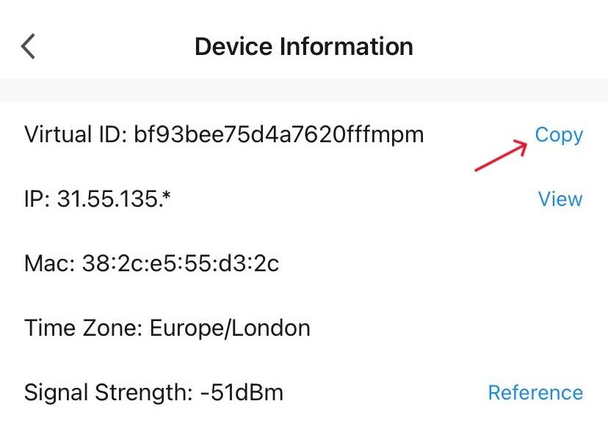
Task: Tap the Europe/London time zone value
Action: (230, 328)
